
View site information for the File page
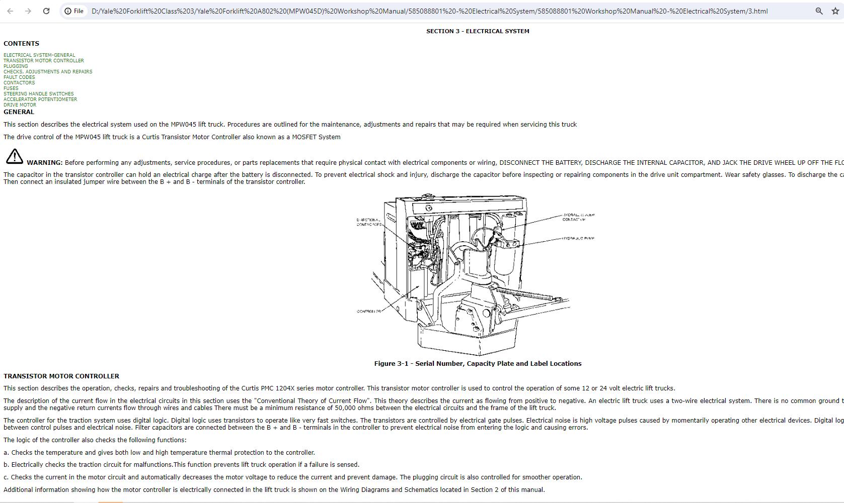(74, 11)
